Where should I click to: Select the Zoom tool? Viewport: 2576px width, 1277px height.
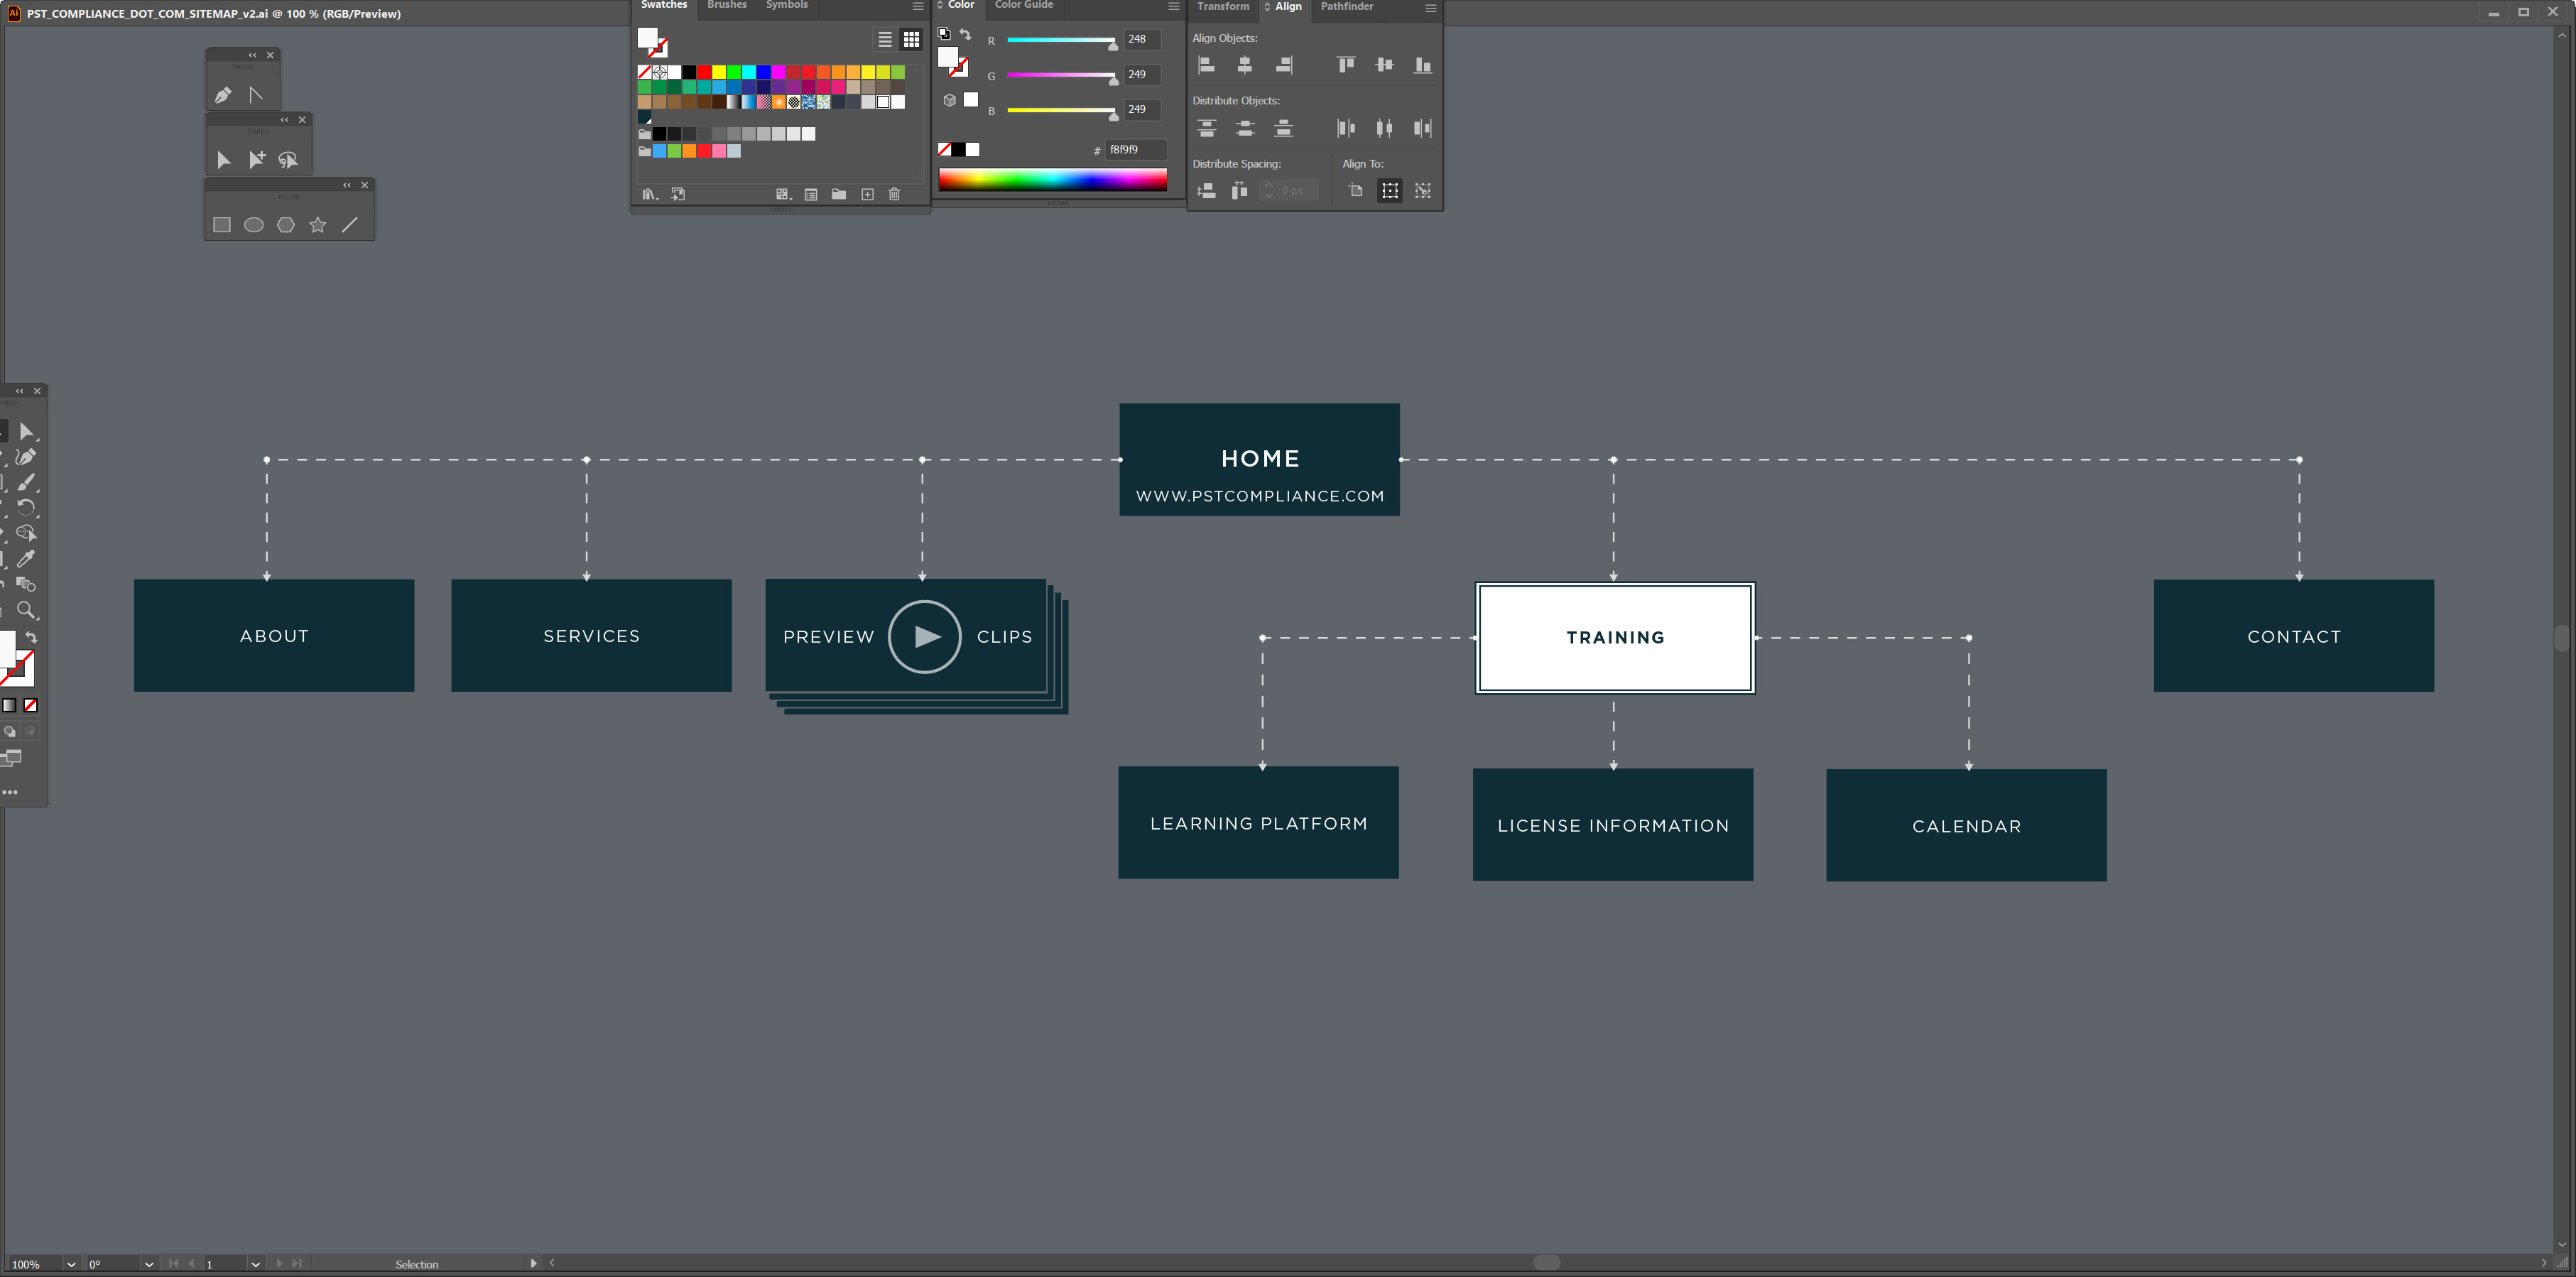(27, 610)
